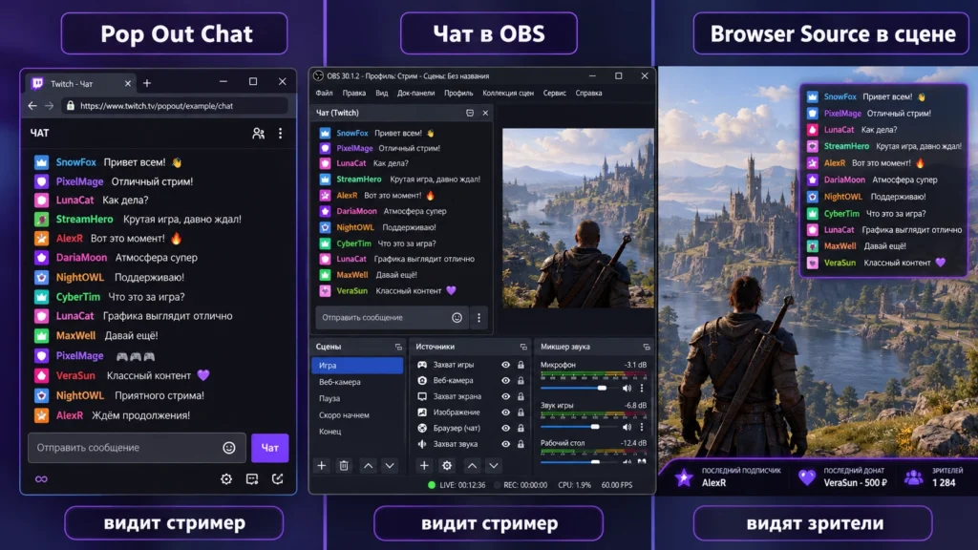The image size is (978, 550).
Task: Move source up in Источники panel
Action: pyautogui.click(x=472, y=465)
